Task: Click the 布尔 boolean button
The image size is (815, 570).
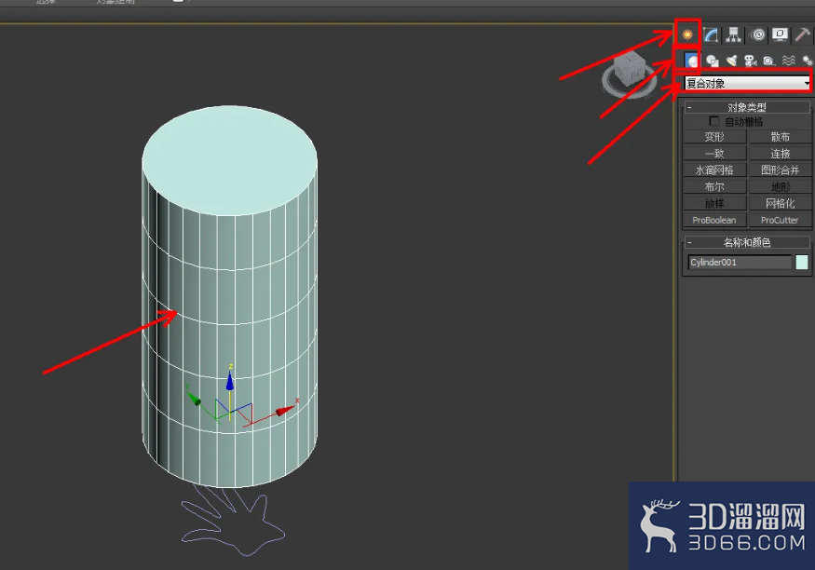Action: click(714, 186)
